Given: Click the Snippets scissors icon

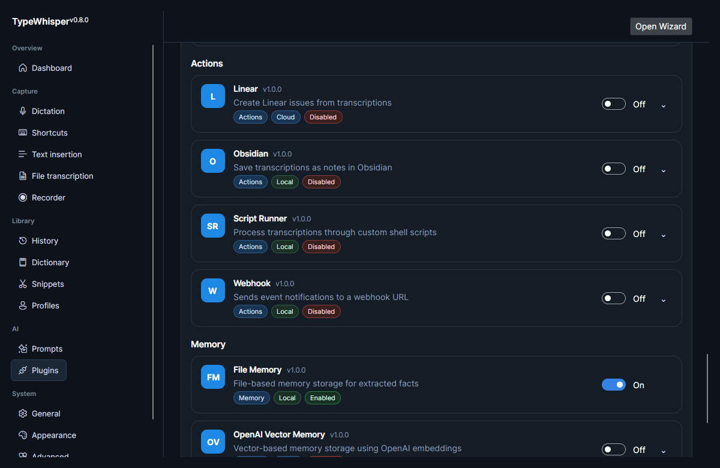Looking at the screenshot, I should tap(23, 284).
